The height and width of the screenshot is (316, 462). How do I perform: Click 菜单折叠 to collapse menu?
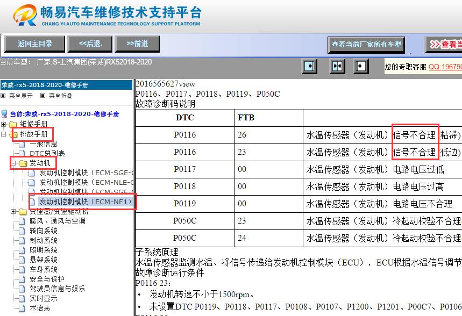tap(60, 96)
